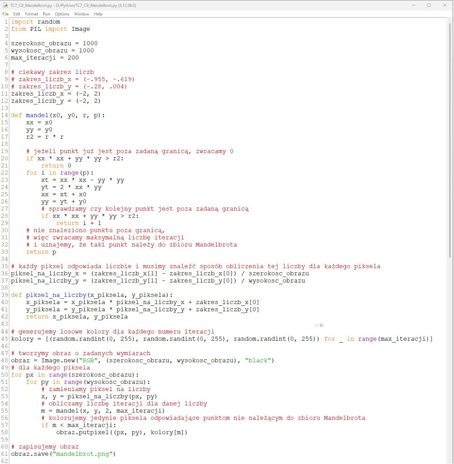
Task: Click on 'from PIL import Image' line
Action: coord(50,29)
